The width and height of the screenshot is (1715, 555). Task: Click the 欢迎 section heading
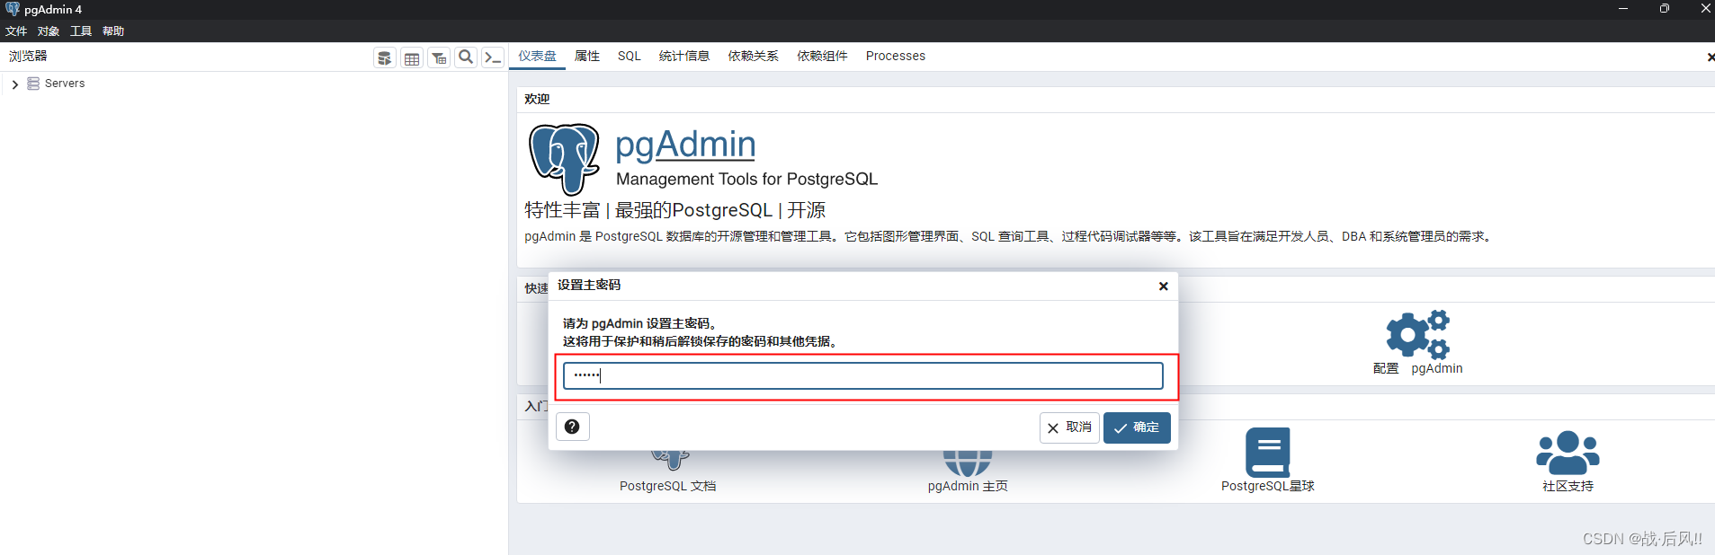[537, 99]
